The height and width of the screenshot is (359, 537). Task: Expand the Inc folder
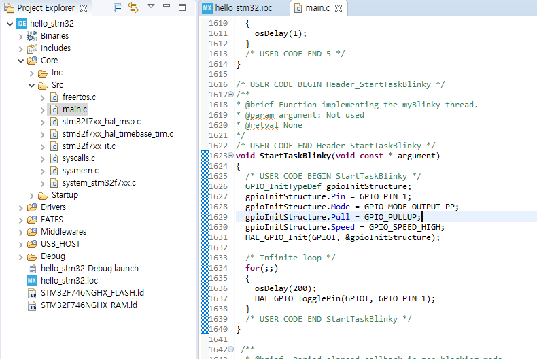coord(32,73)
